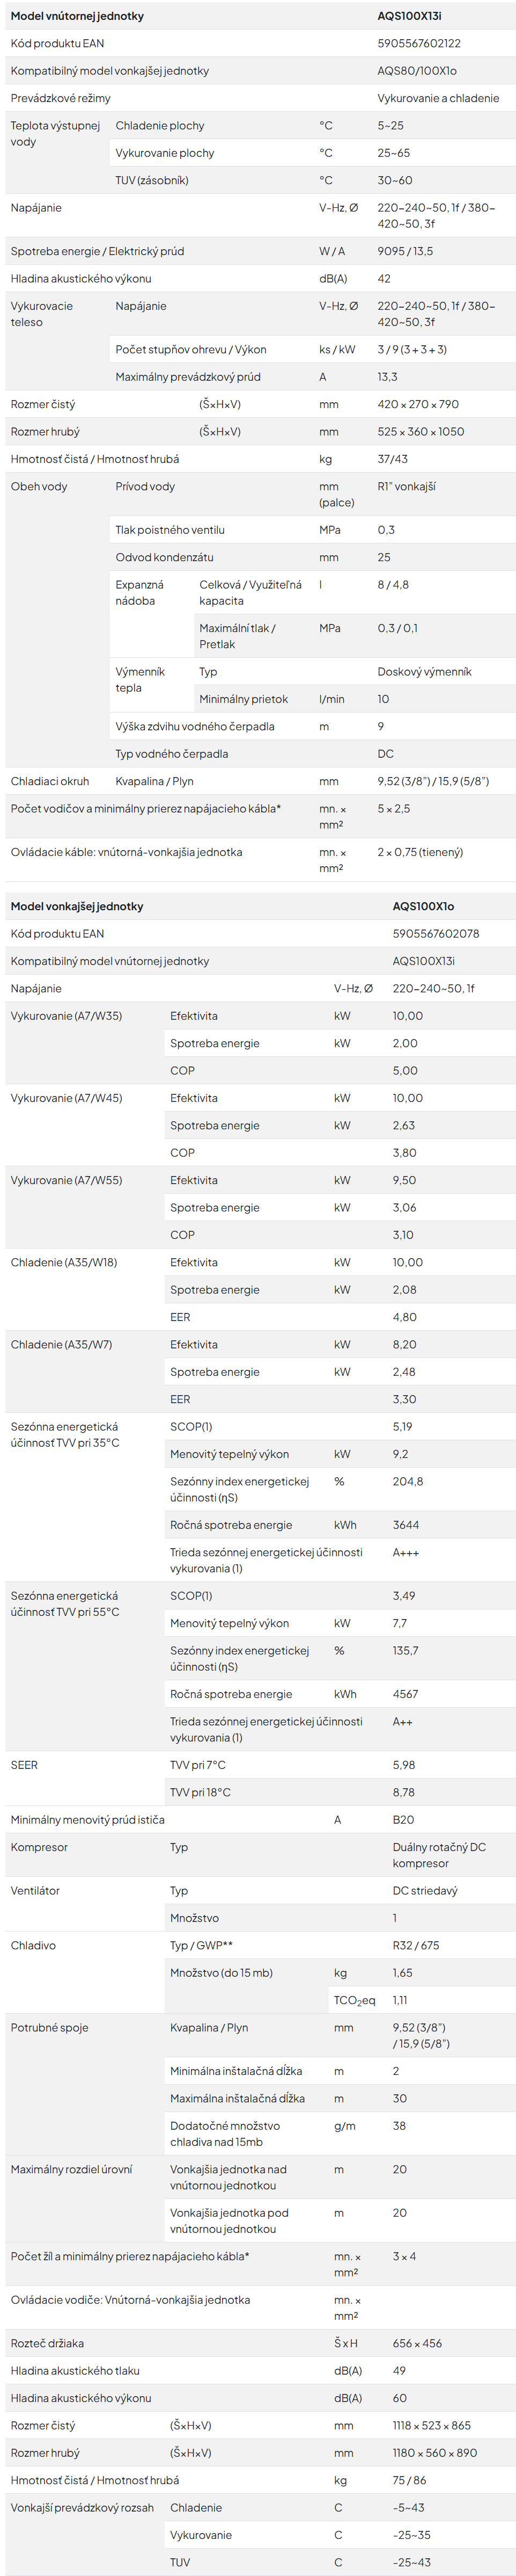Viewport: 516px width, 2576px height.
Task: Click the Duálny rotačný DC kompresor text
Action: click(x=439, y=1855)
